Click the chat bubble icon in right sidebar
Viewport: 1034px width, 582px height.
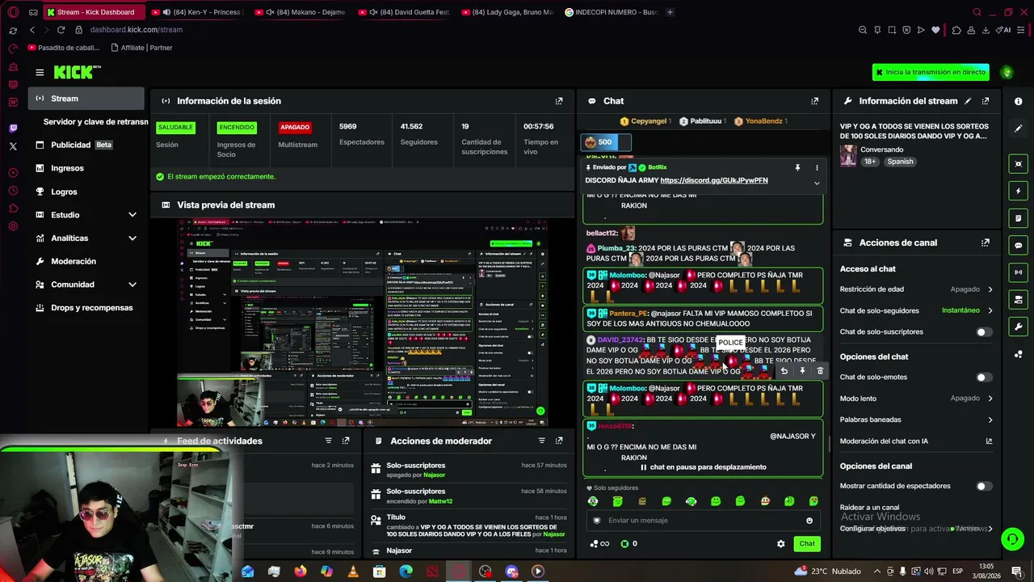(1019, 246)
